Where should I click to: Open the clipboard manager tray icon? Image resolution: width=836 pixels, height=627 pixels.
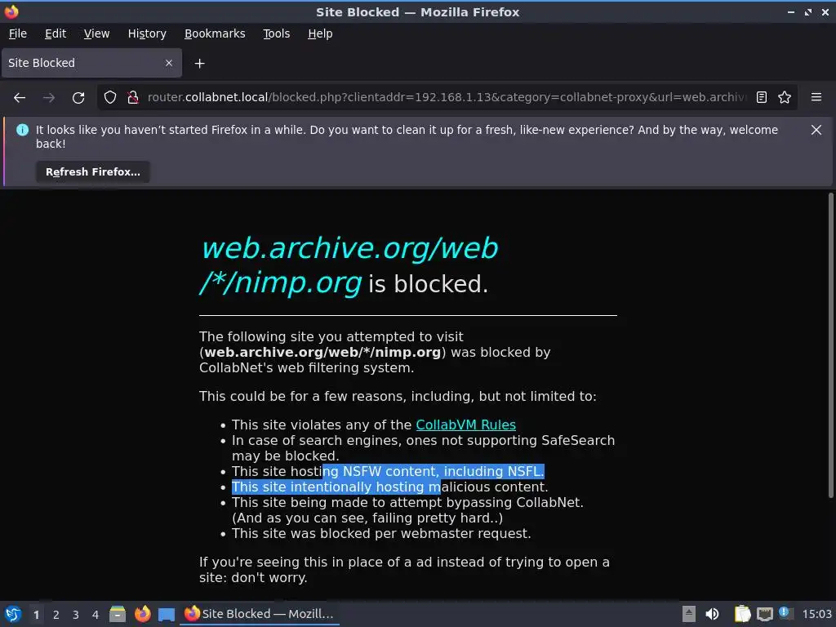[742, 614]
